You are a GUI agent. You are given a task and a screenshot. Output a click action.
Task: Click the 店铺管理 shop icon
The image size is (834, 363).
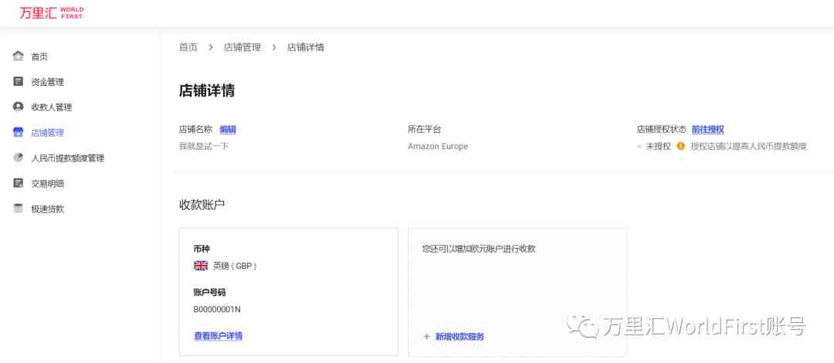click(18, 133)
